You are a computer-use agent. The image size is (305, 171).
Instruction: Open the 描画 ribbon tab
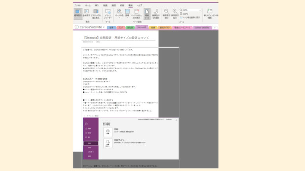click(105, 6)
